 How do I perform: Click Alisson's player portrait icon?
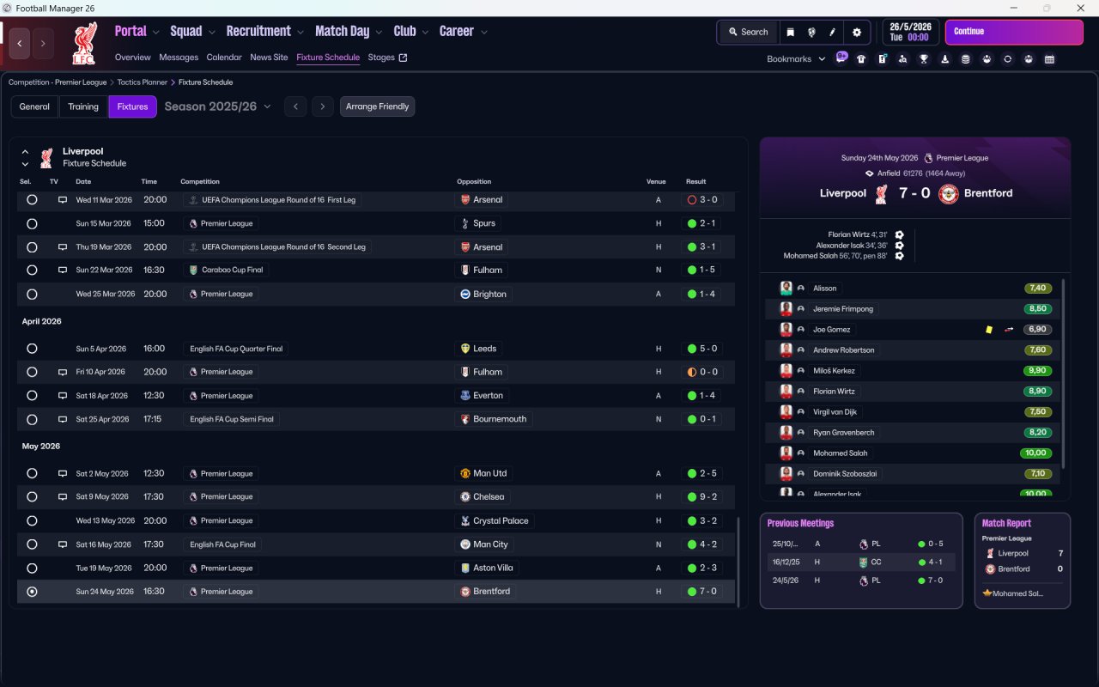[786, 289]
